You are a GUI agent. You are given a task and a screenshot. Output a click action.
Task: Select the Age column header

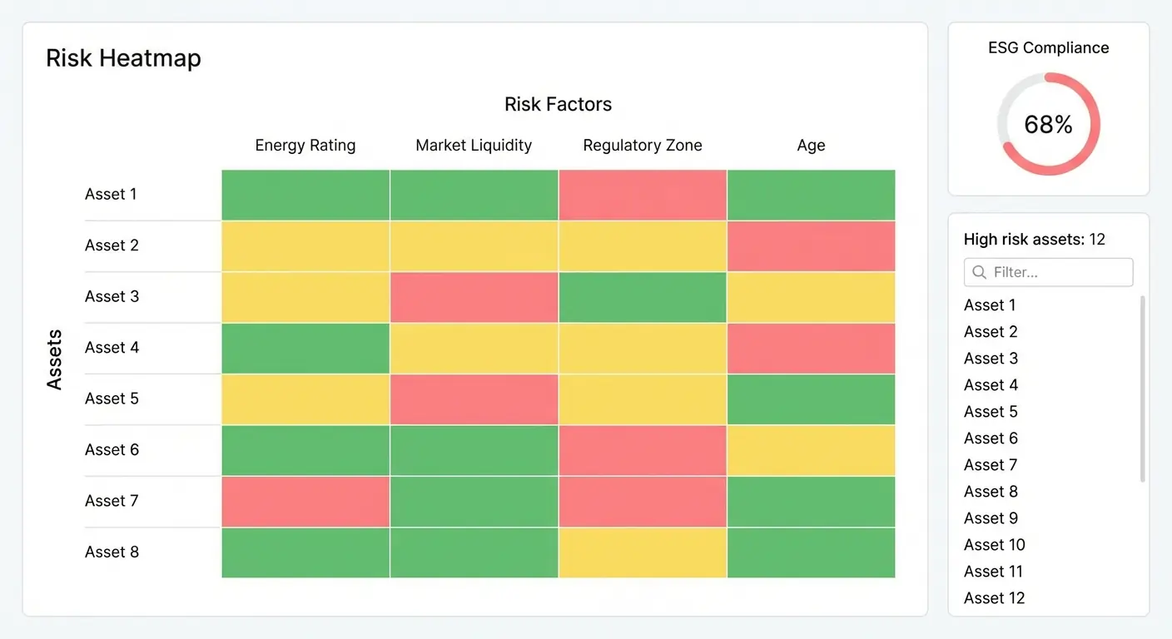[x=811, y=145]
